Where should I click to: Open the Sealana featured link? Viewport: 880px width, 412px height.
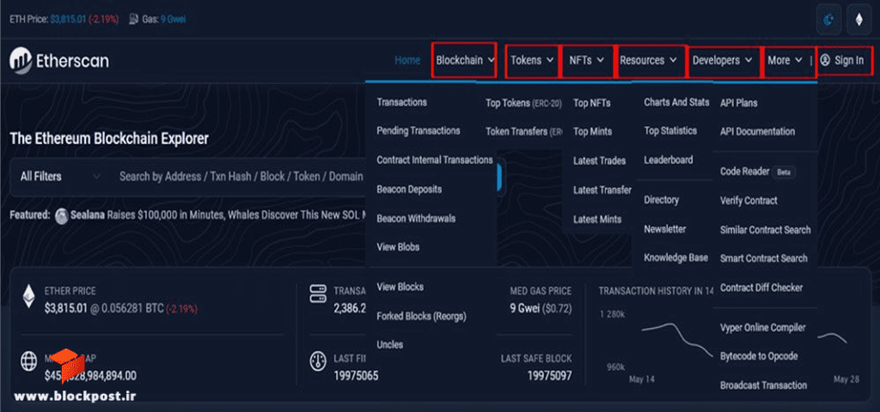(88, 215)
